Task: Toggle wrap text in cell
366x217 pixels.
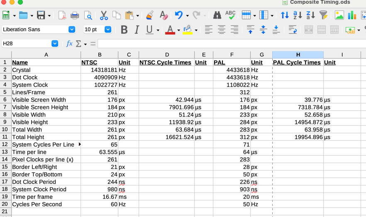Action: coord(293,29)
